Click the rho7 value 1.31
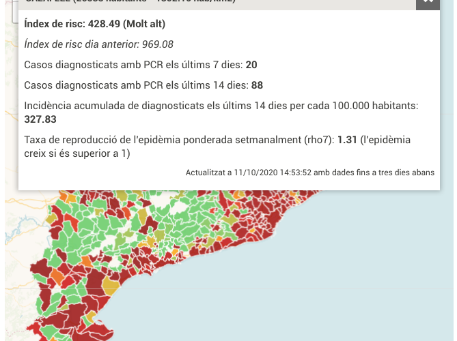 (x=347, y=140)
